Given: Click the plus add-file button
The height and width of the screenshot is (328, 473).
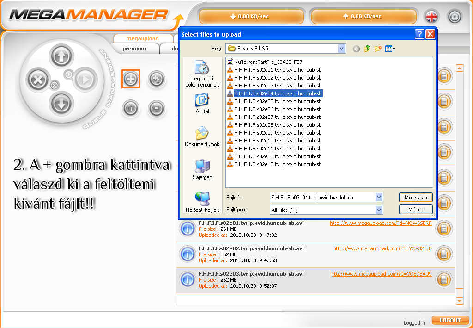Looking at the screenshot, I should click(131, 79).
